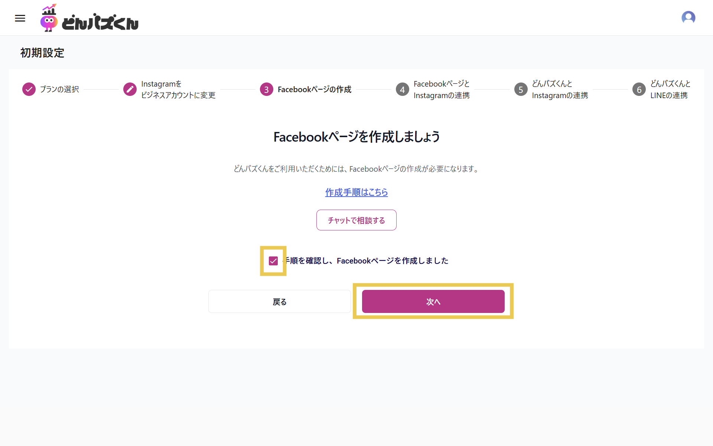This screenshot has width=713, height=446.
Task: Click the 手順を確認し checkbox label text
Action: click(366, 261)
